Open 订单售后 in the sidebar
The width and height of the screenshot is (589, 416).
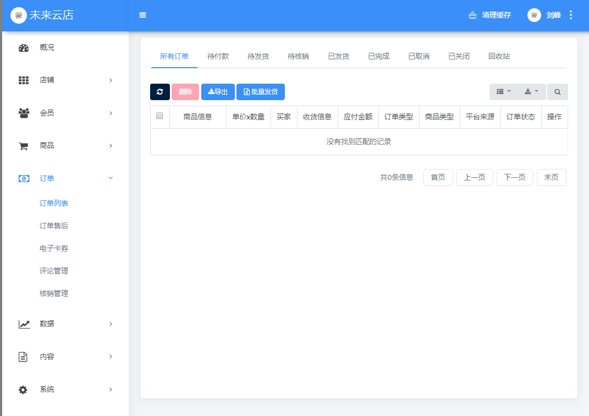coord(54,226)
